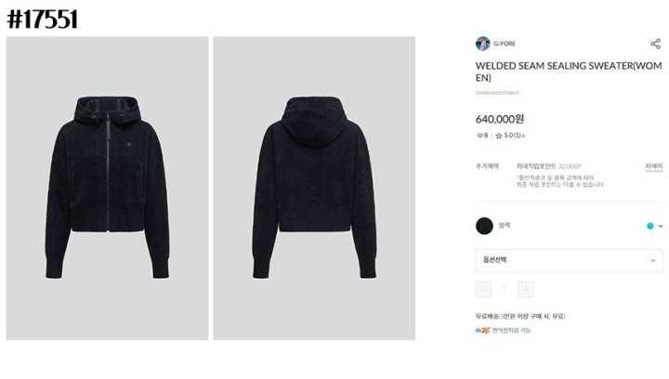This screenshot has height=379, width=669.
Task: Click the quantity number field
Action: (x=505, y=290)
